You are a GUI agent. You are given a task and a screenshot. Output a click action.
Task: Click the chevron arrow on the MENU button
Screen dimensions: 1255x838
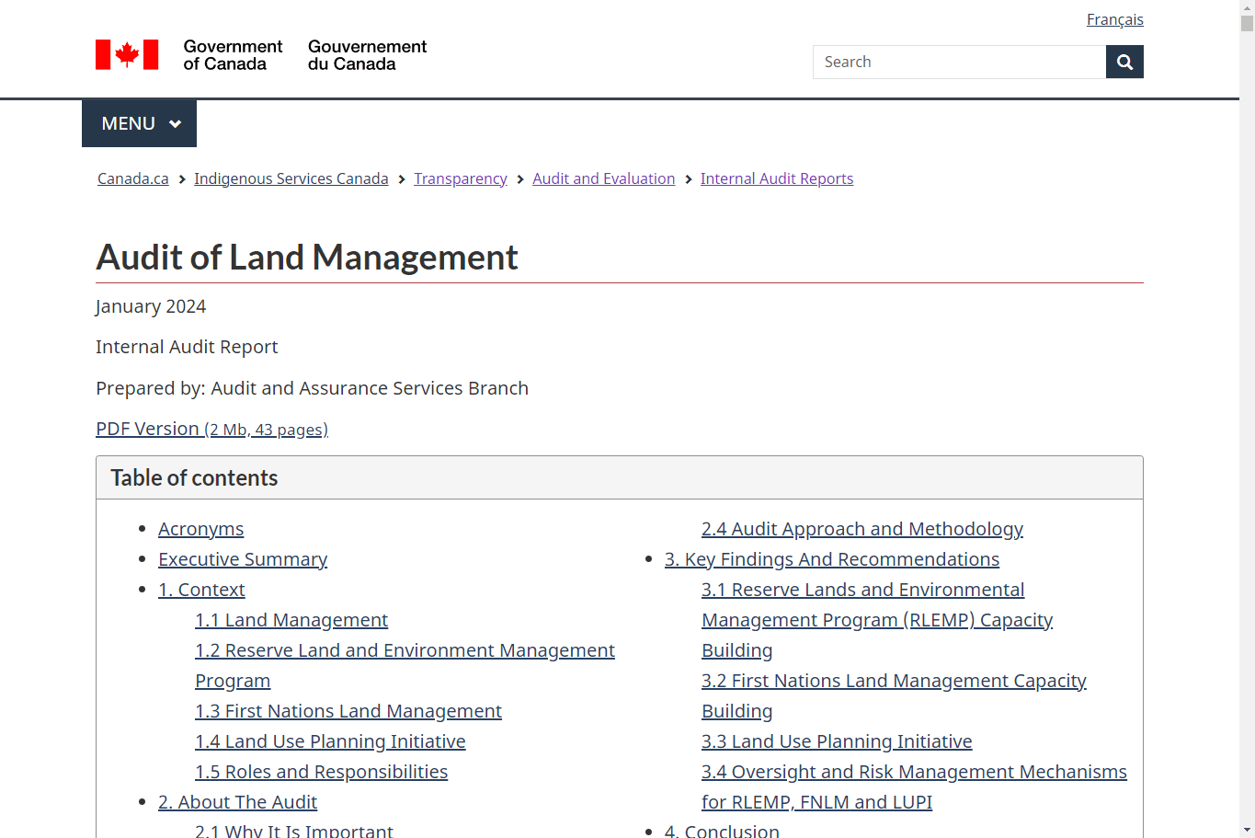(176, 123)
